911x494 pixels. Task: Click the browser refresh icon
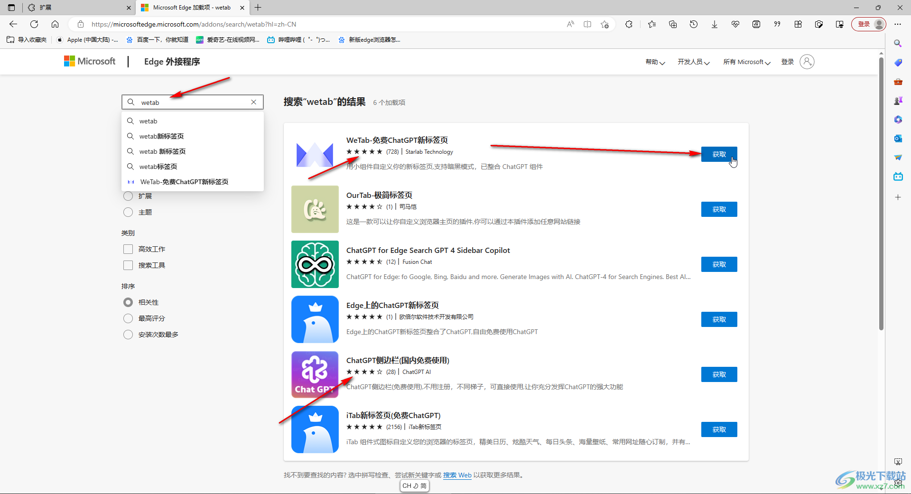(x=34, y=24)
